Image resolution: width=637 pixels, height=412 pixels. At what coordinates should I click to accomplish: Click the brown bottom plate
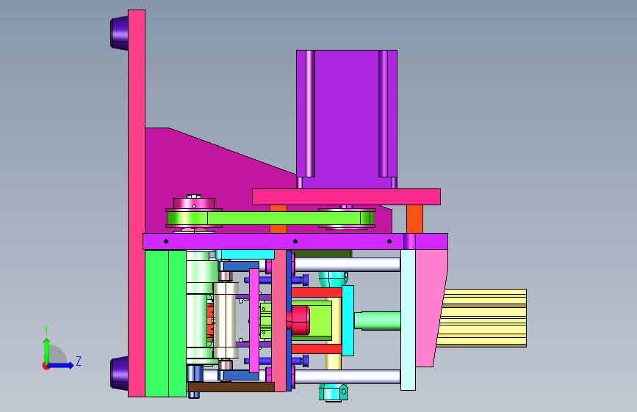[x=231, y=386]
